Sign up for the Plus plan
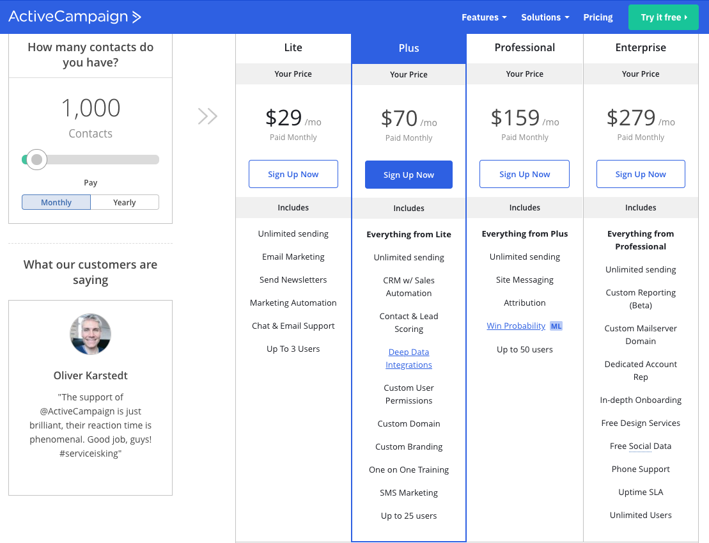709x543 pixels. coord(409,175)
